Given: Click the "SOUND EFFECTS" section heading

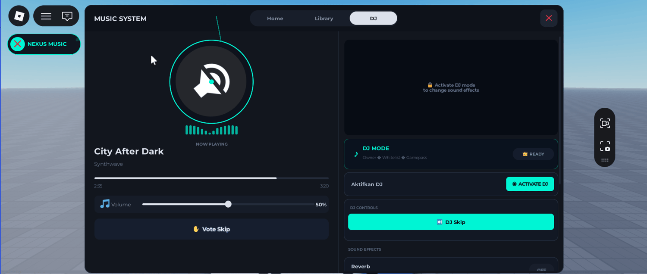Looking at the screenshot, I should pyautogui.click(x=364, y=249).
